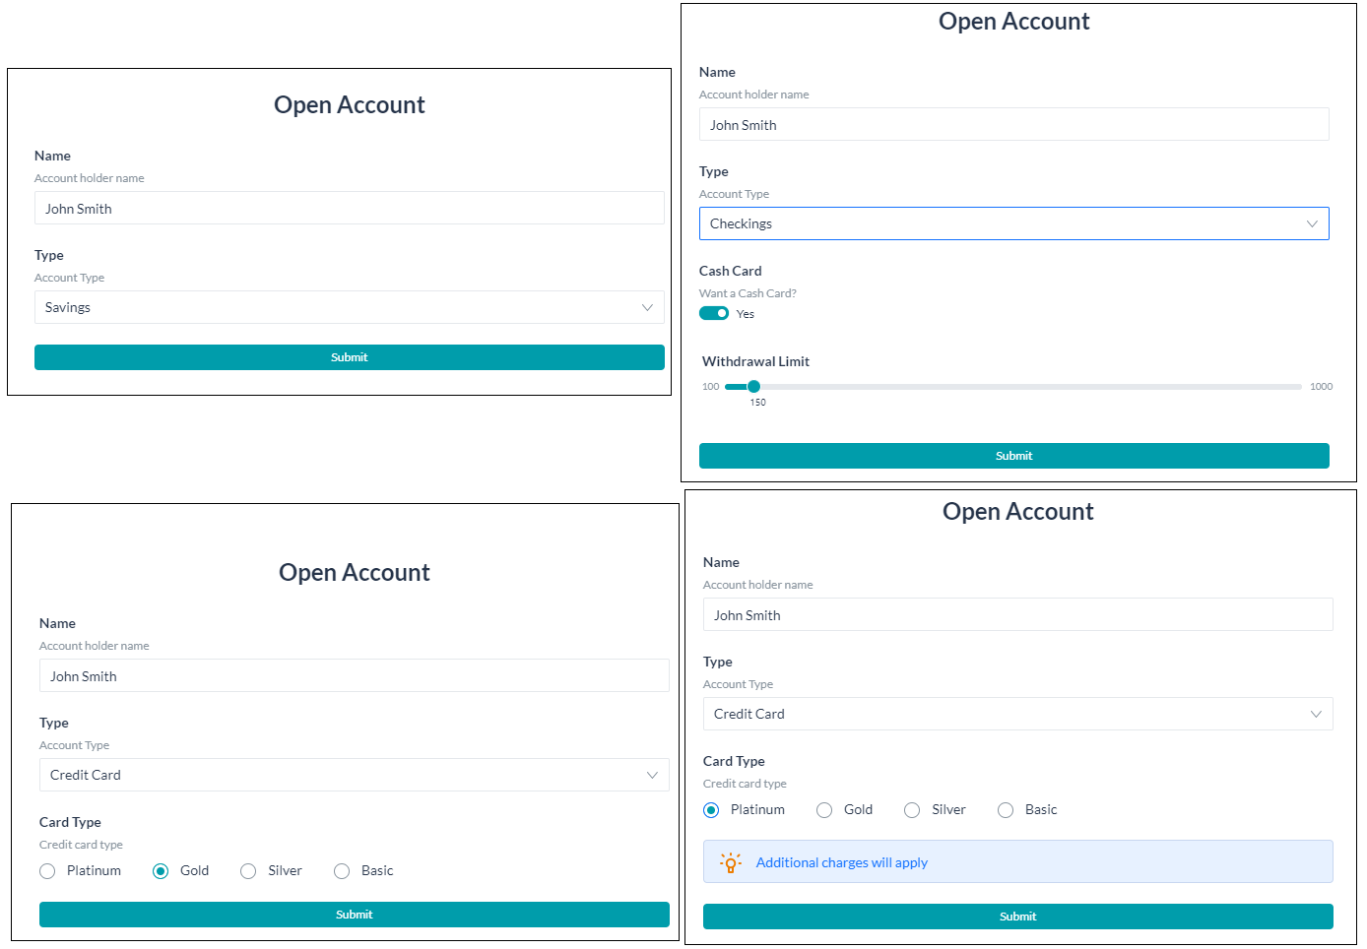
Task: Select Silver radio in the Gold-selected form
Action: point(248,871)
